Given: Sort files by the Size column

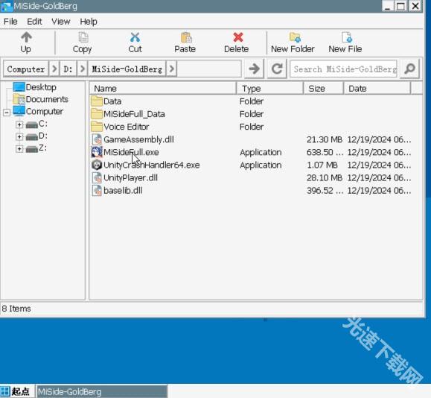Looking at the screenshot, I should click(323, 89).
